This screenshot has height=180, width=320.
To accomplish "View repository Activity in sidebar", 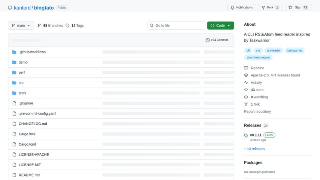I will coord(256,83).
